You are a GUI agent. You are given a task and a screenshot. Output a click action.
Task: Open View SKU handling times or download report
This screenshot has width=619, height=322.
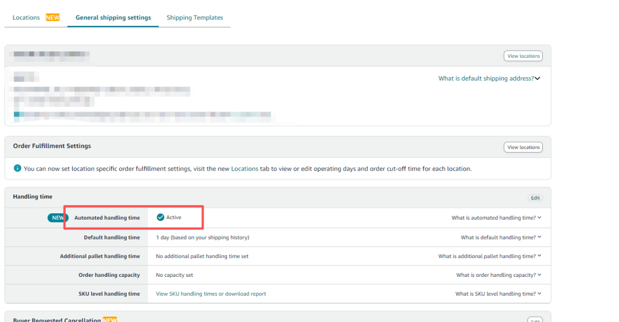pos(211,293)
